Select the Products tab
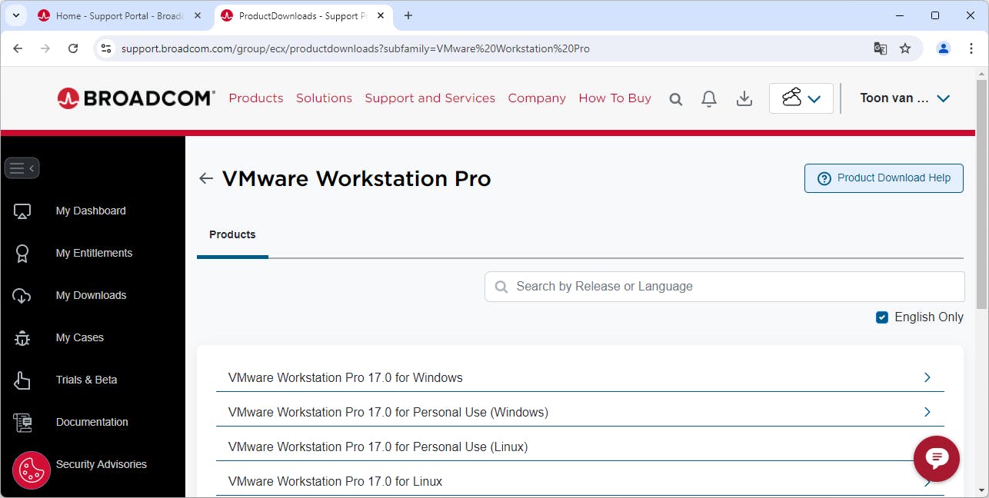The height and width of the screenshot is (498, 989). [232, 235]
